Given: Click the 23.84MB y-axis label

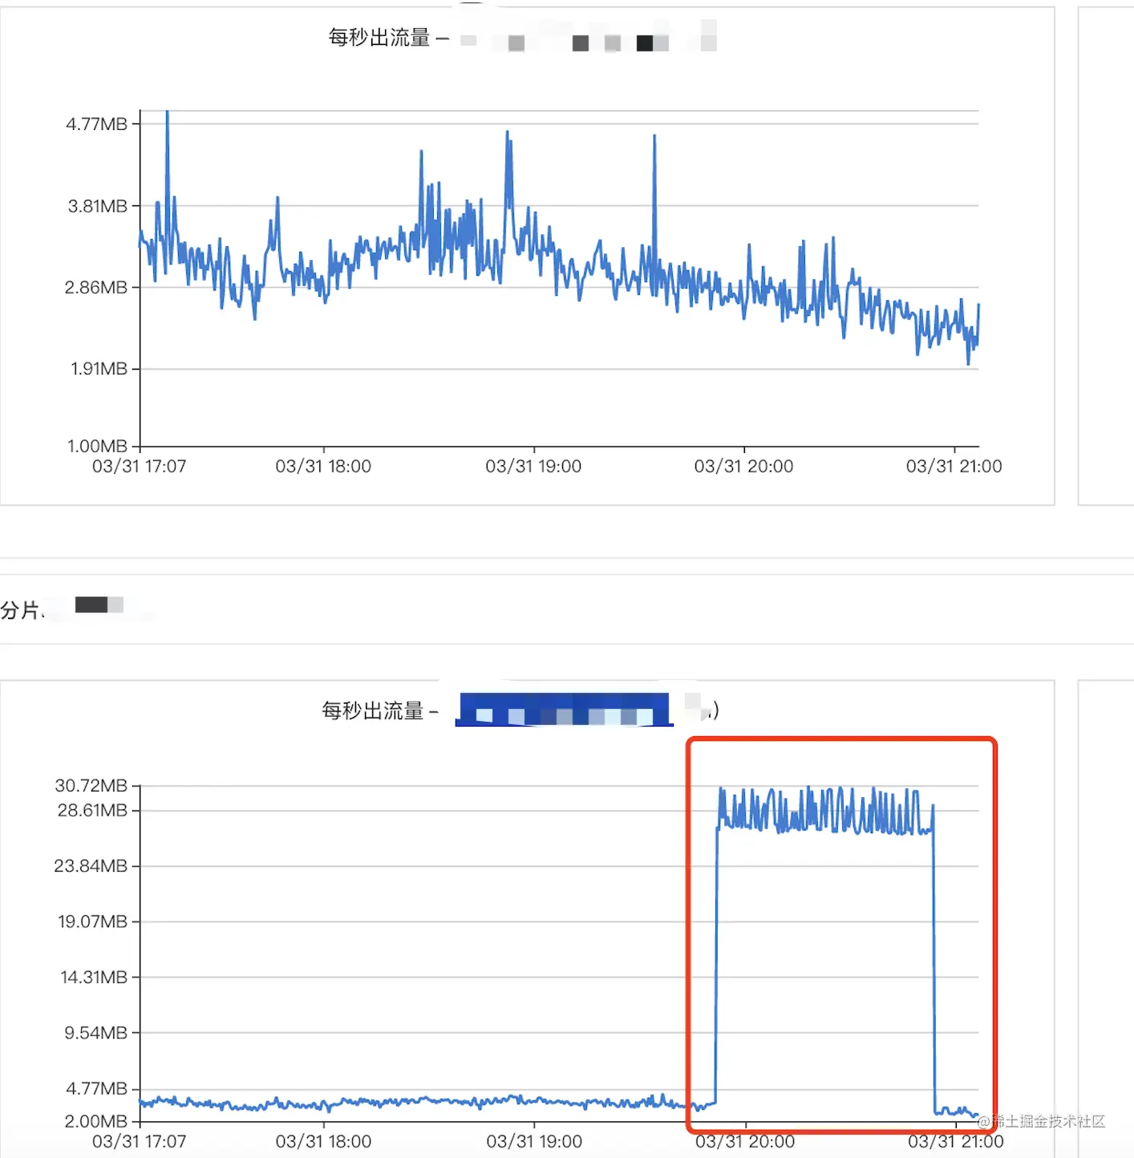Looking at the screenshot, I should pos(91,866).
